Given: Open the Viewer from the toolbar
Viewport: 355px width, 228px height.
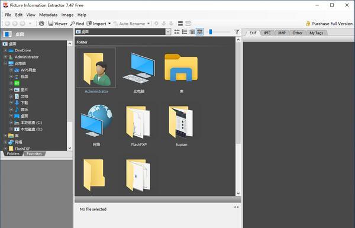Looking at the screenshot, I should [x=58, y=23].
